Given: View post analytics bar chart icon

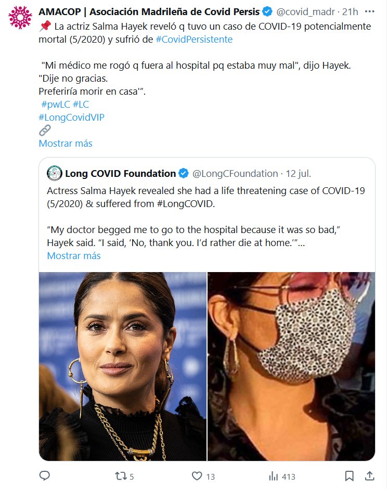Looking at the screenshot, I should [273, 476].
